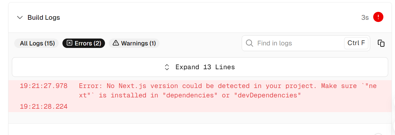Click the boxed X icon in the Errors filter
Viewport: 395px width, 135px height.
(69, 43)
